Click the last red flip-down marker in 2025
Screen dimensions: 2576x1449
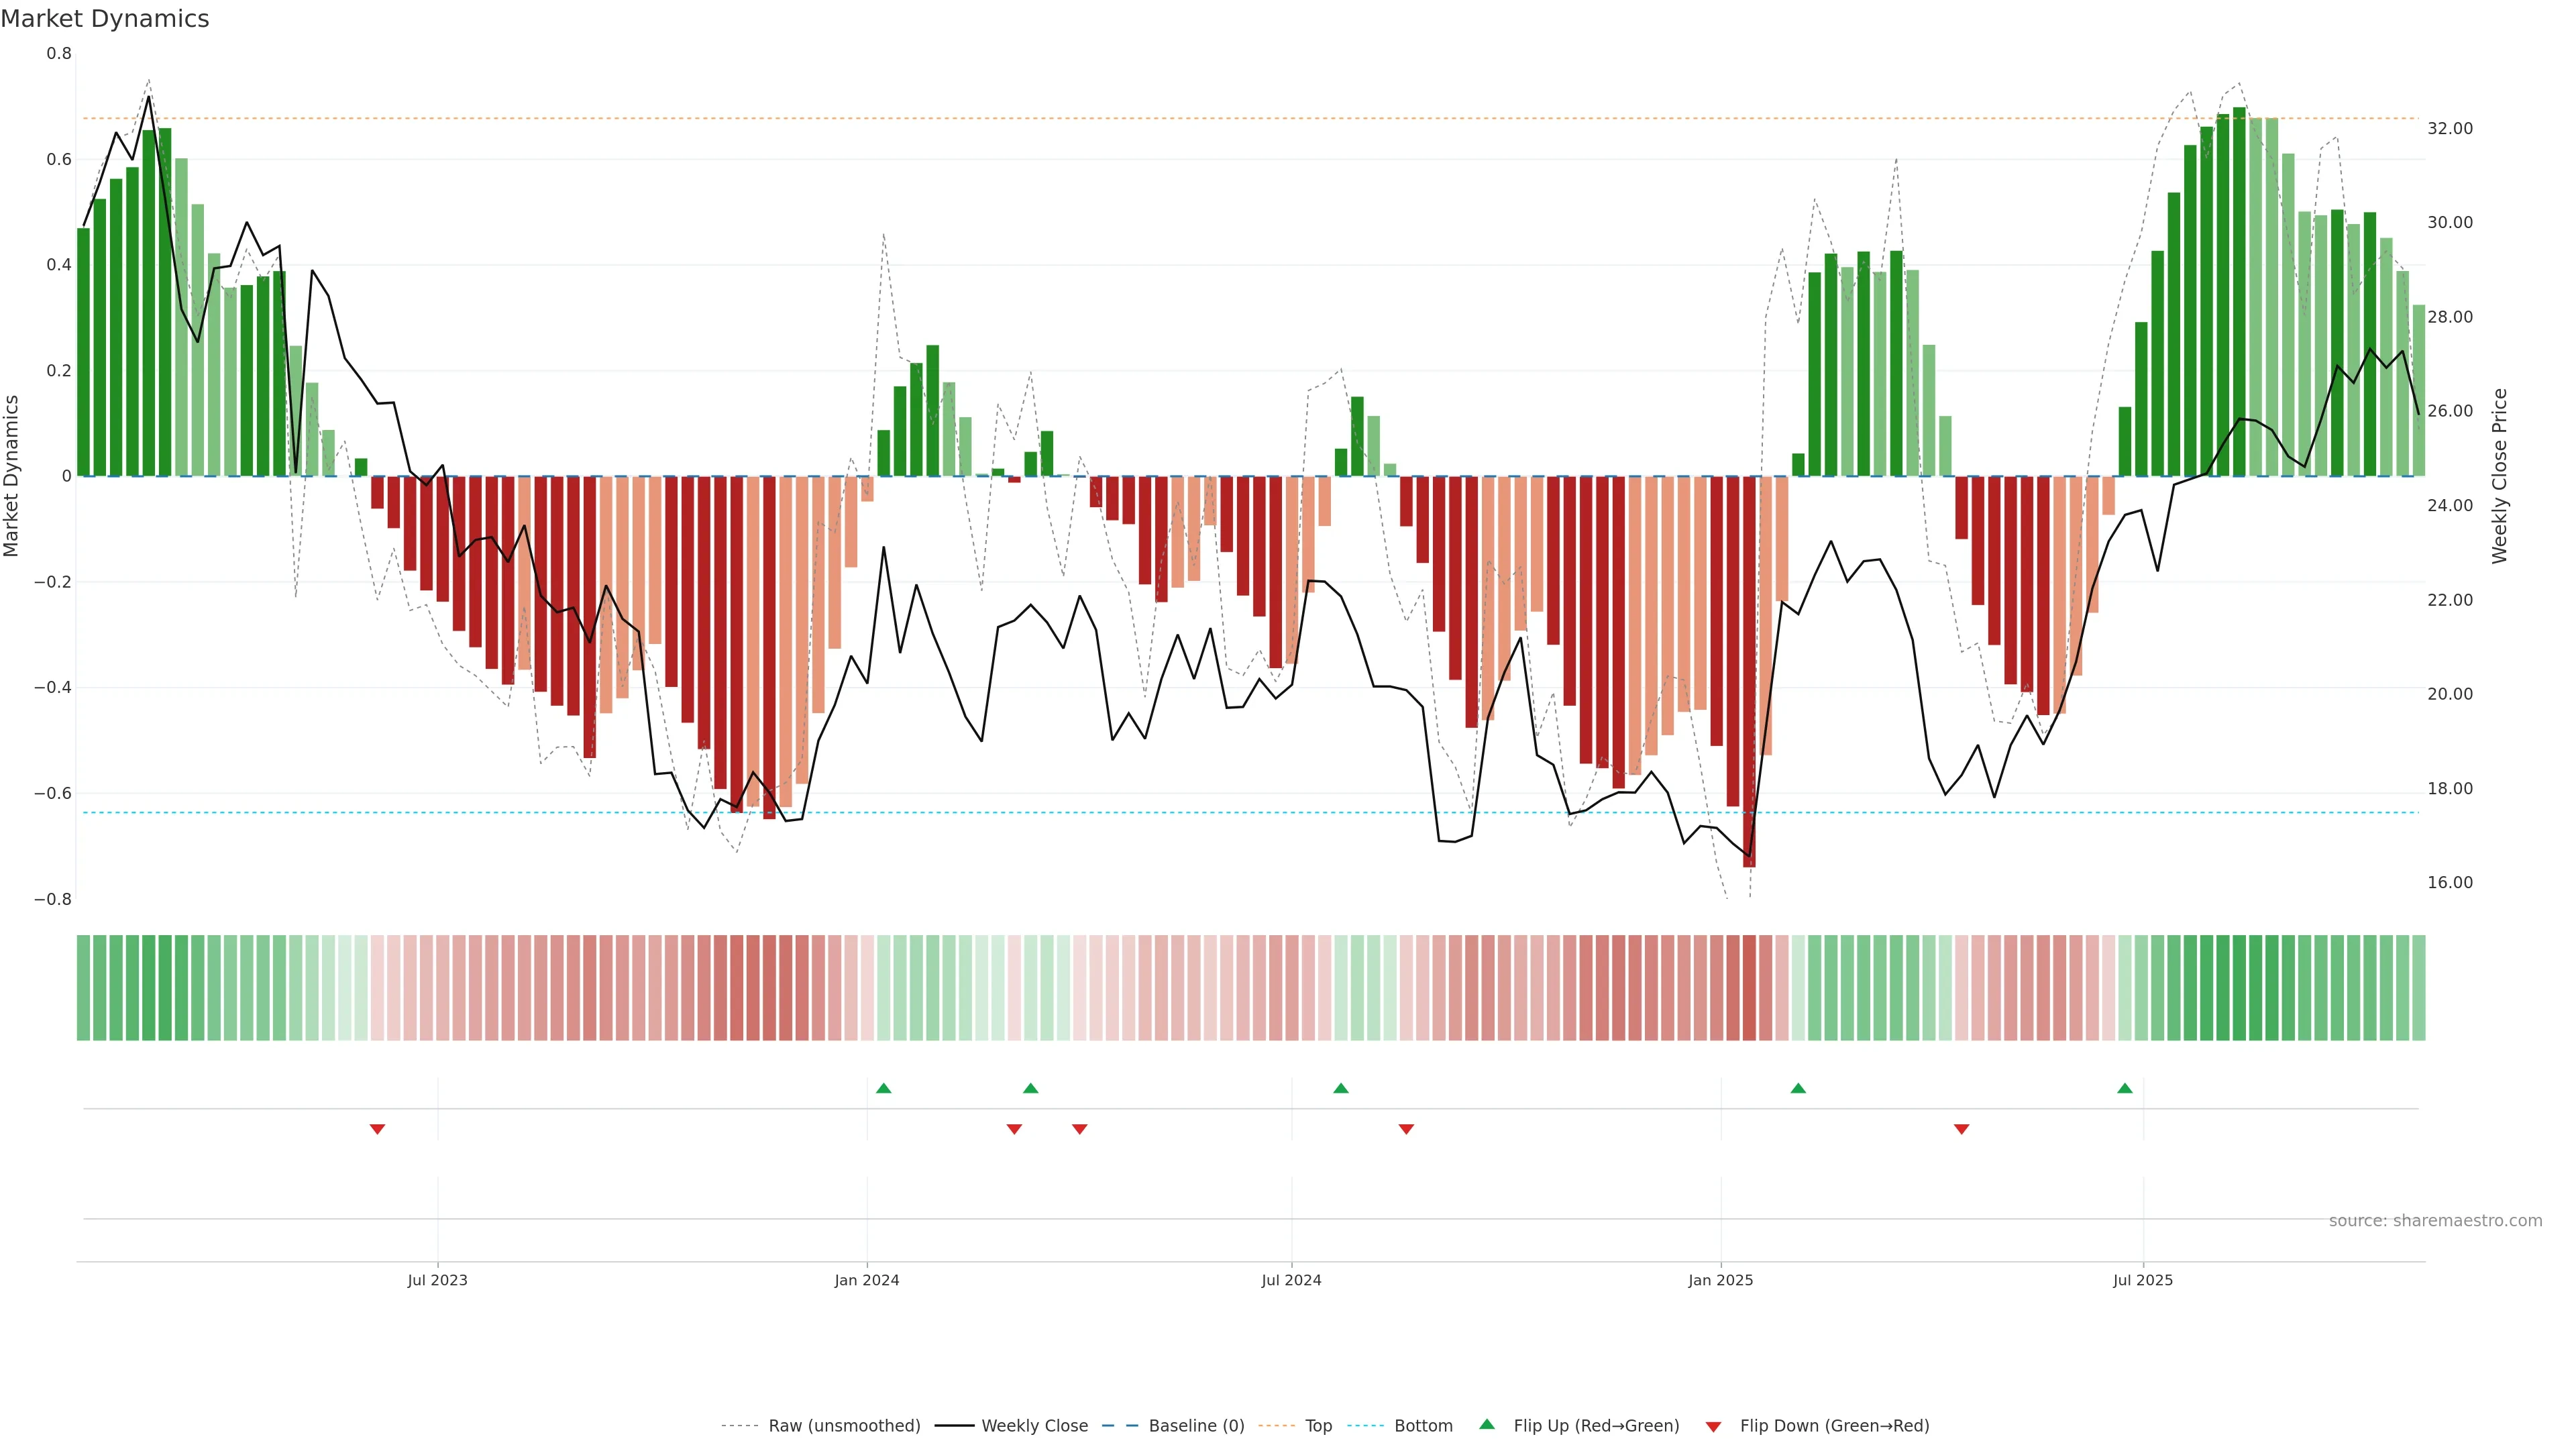1961,1129
